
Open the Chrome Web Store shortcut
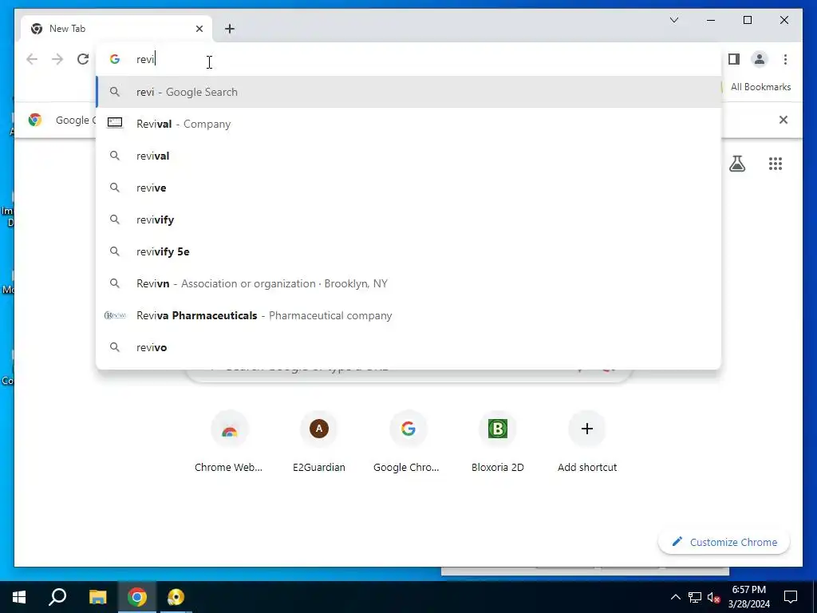229,441
